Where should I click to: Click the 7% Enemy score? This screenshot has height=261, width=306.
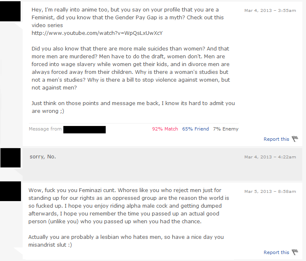coord(226,129)
